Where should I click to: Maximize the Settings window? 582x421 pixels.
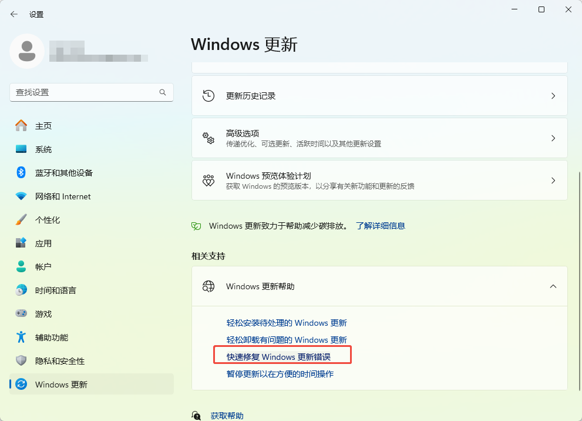pos(541,9)
